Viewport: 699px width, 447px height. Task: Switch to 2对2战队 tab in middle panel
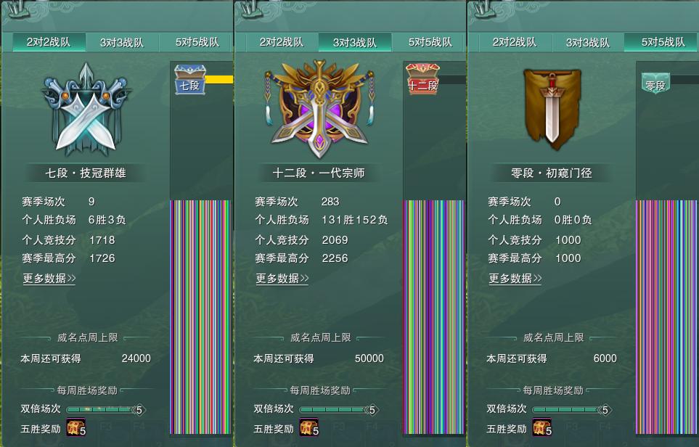click(282, 42)
